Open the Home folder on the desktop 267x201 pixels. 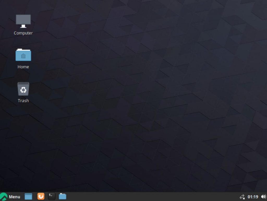[23, 55]
